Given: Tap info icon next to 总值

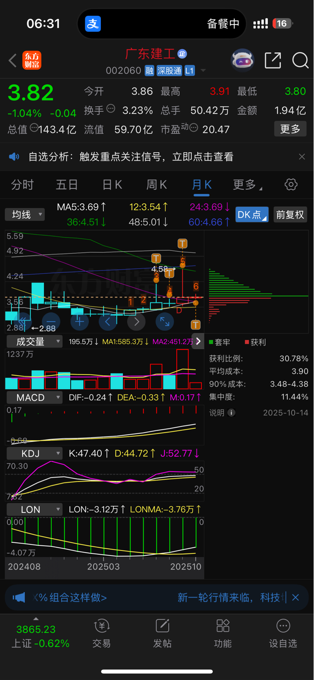Looking at the screenshot, I should 34,128.
